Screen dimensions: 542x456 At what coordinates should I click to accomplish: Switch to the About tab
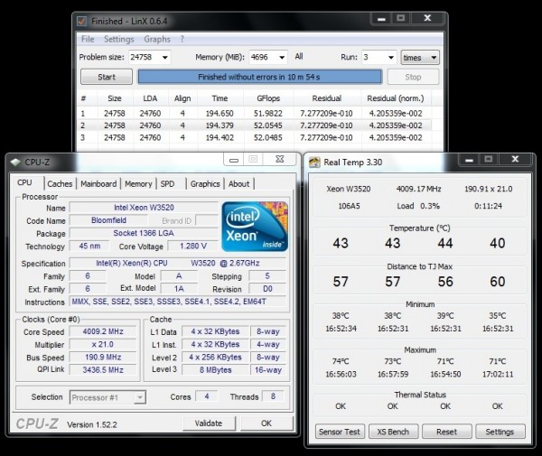[238, 184]
